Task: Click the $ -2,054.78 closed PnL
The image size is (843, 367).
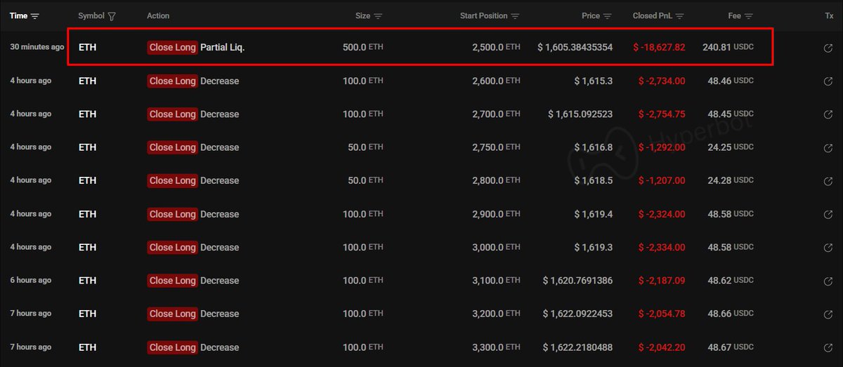Action: click(x=662, y=314)
